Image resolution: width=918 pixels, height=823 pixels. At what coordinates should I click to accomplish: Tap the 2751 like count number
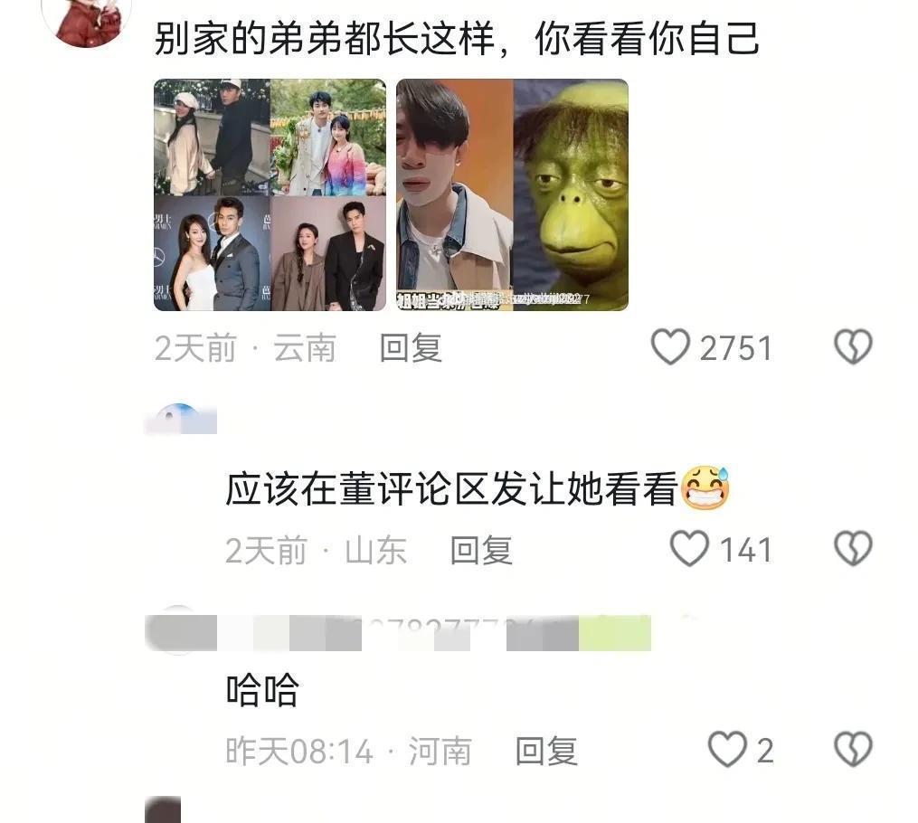[x=736, y=348]
